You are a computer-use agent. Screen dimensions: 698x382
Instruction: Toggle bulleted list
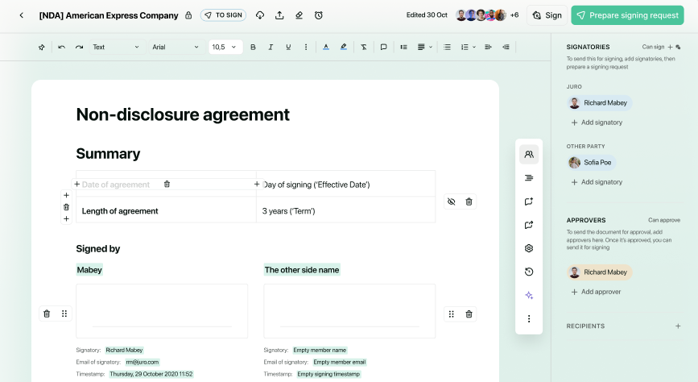[x=447, y=48]
